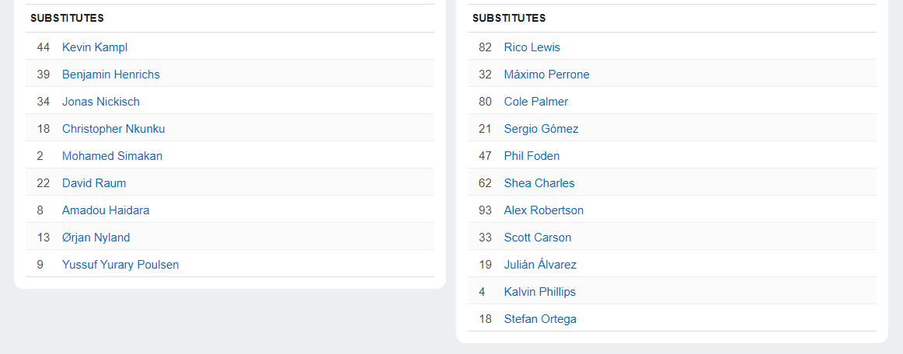Open Phil Foden's profile
Screen dimensions: 903x354
coord(532,156)
